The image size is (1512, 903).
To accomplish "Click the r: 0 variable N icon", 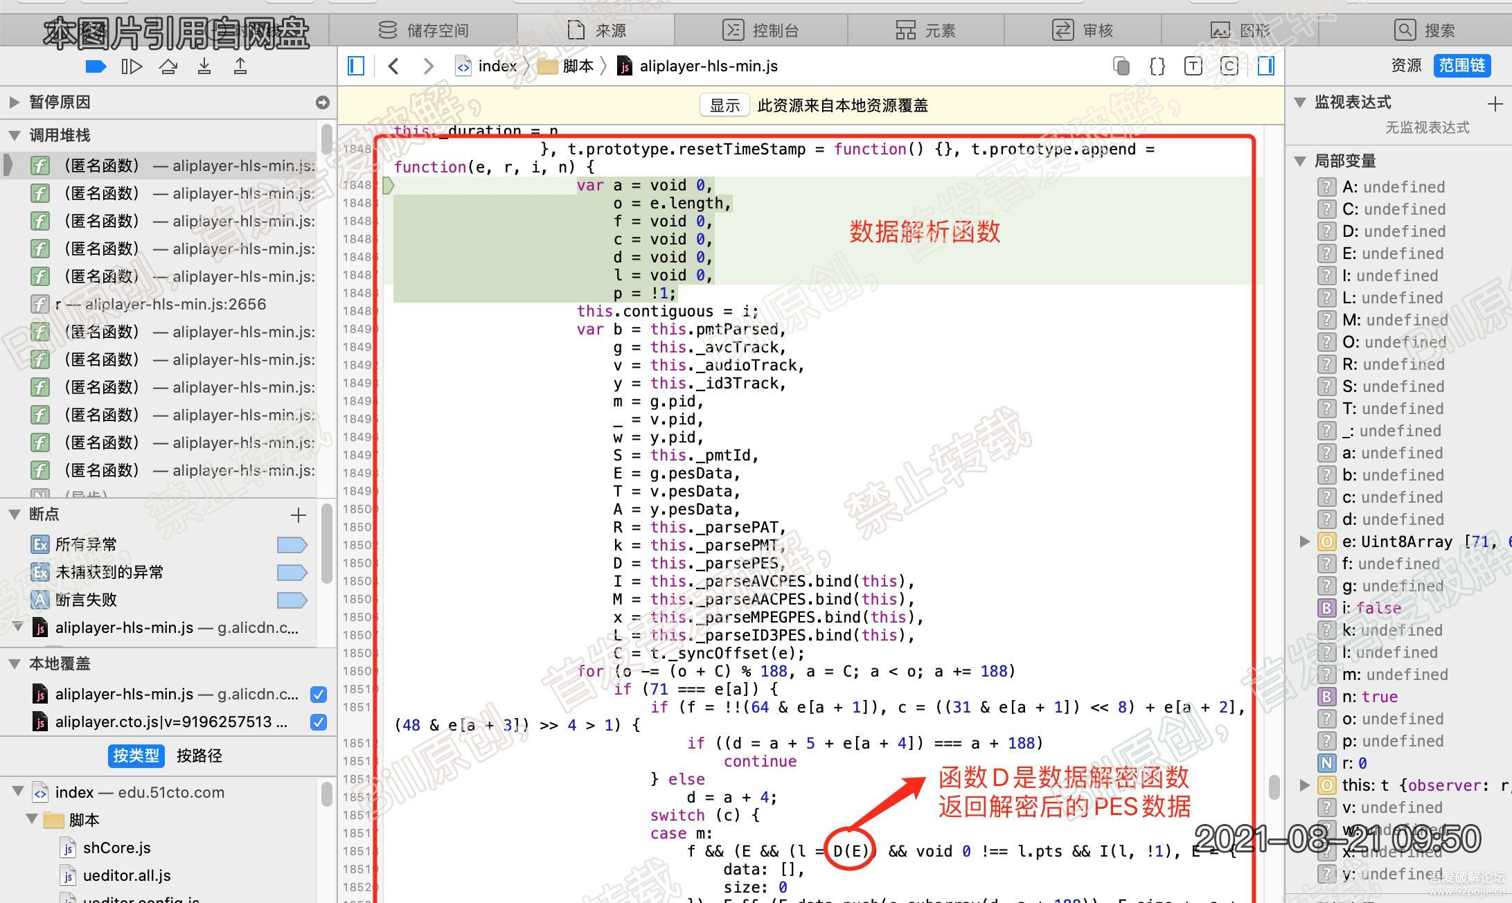I will (x=1326, y=763).
